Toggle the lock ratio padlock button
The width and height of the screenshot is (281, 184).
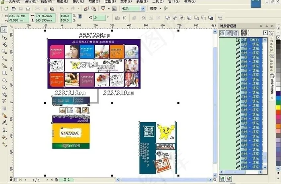tap(80, 16)
